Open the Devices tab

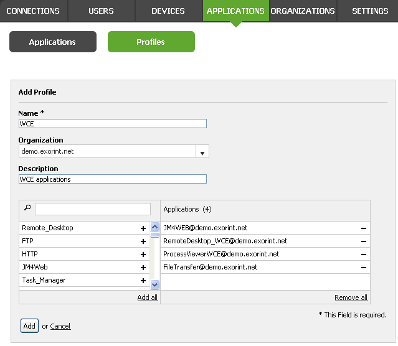[168, 11]
